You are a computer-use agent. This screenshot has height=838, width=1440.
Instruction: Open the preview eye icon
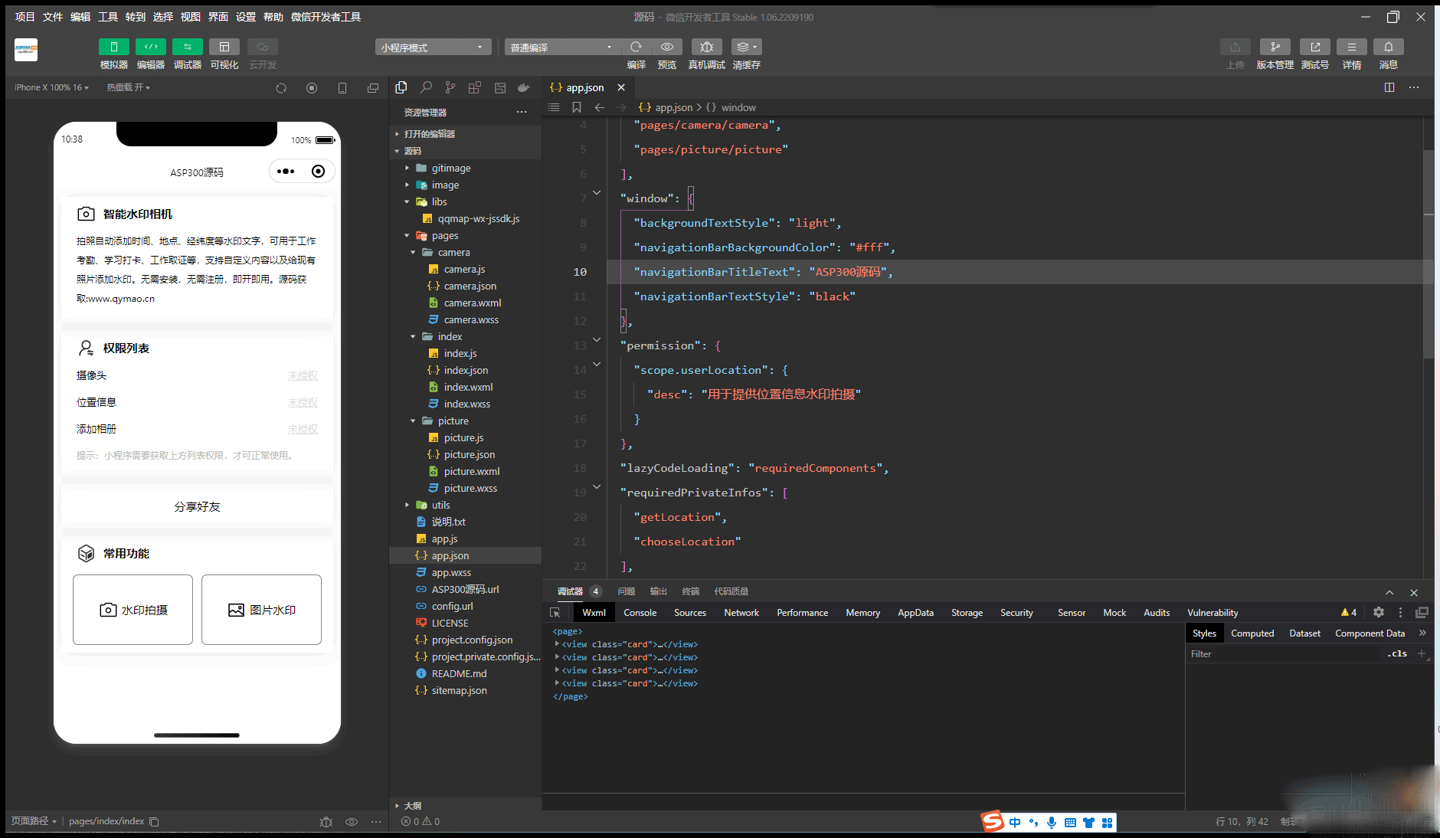667,47
